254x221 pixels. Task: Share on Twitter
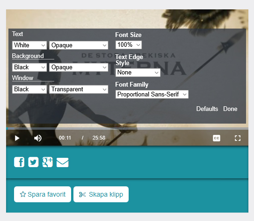tap(33, 162)
